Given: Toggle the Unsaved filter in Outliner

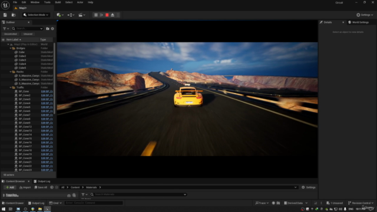Looking at the screenshot, I should [x=28, y=34].
